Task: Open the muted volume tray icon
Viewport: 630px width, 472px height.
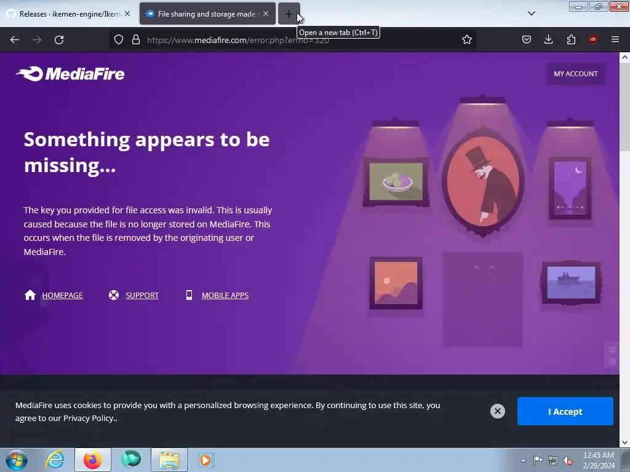Action: (568, 460)
